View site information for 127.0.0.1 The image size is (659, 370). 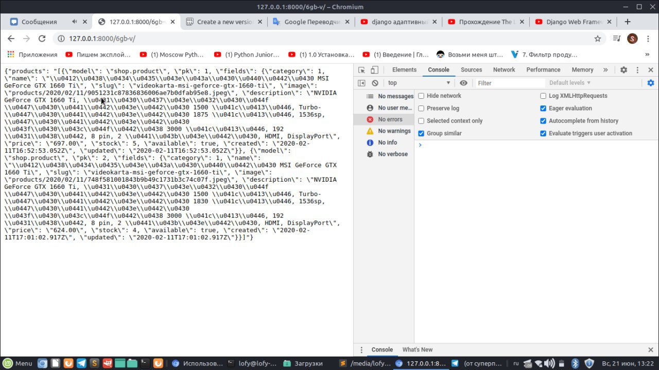(x=61, y=39)
